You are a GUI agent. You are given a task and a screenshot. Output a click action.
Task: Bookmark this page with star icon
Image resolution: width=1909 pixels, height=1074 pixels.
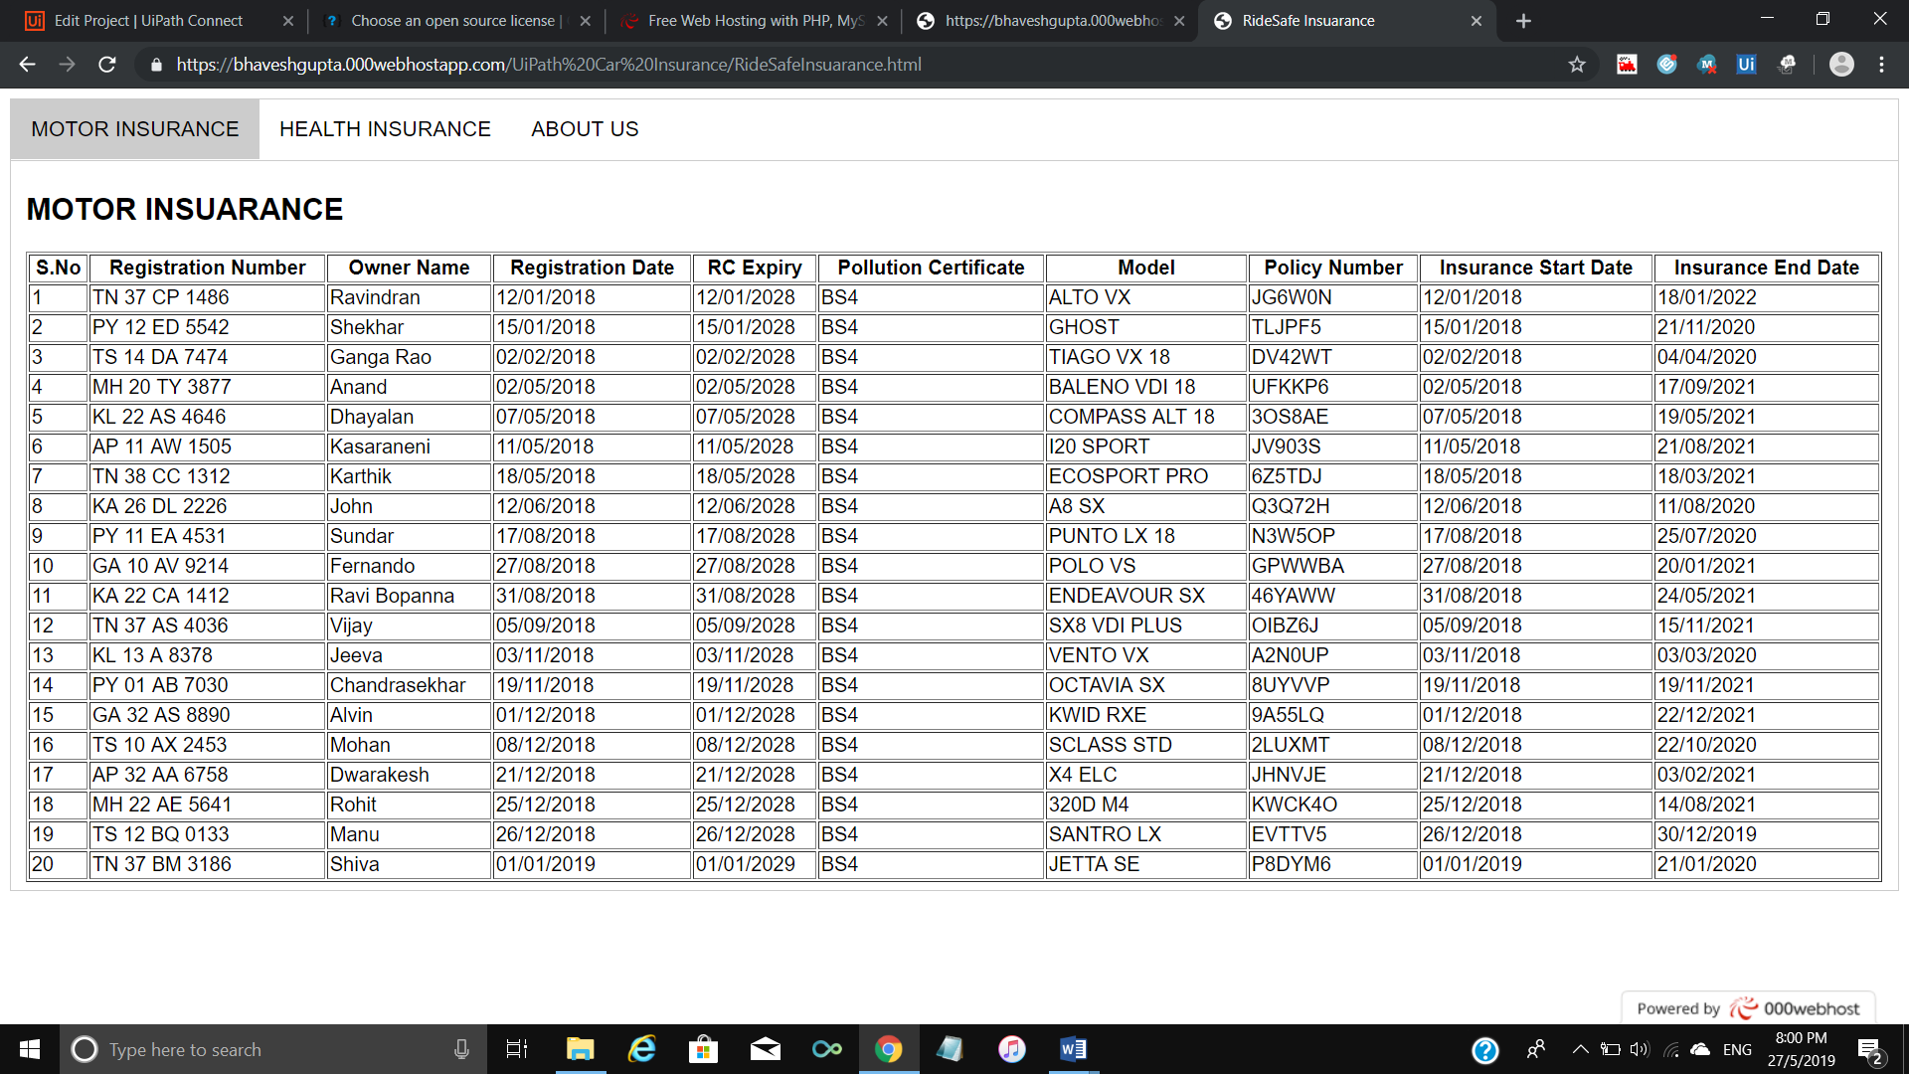coord(1577,65)
